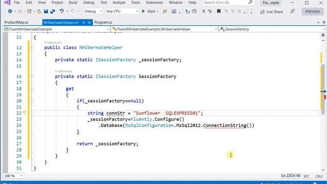
Task: Click the lightbulb quick actions on line 22
Action: pos(25,113)
